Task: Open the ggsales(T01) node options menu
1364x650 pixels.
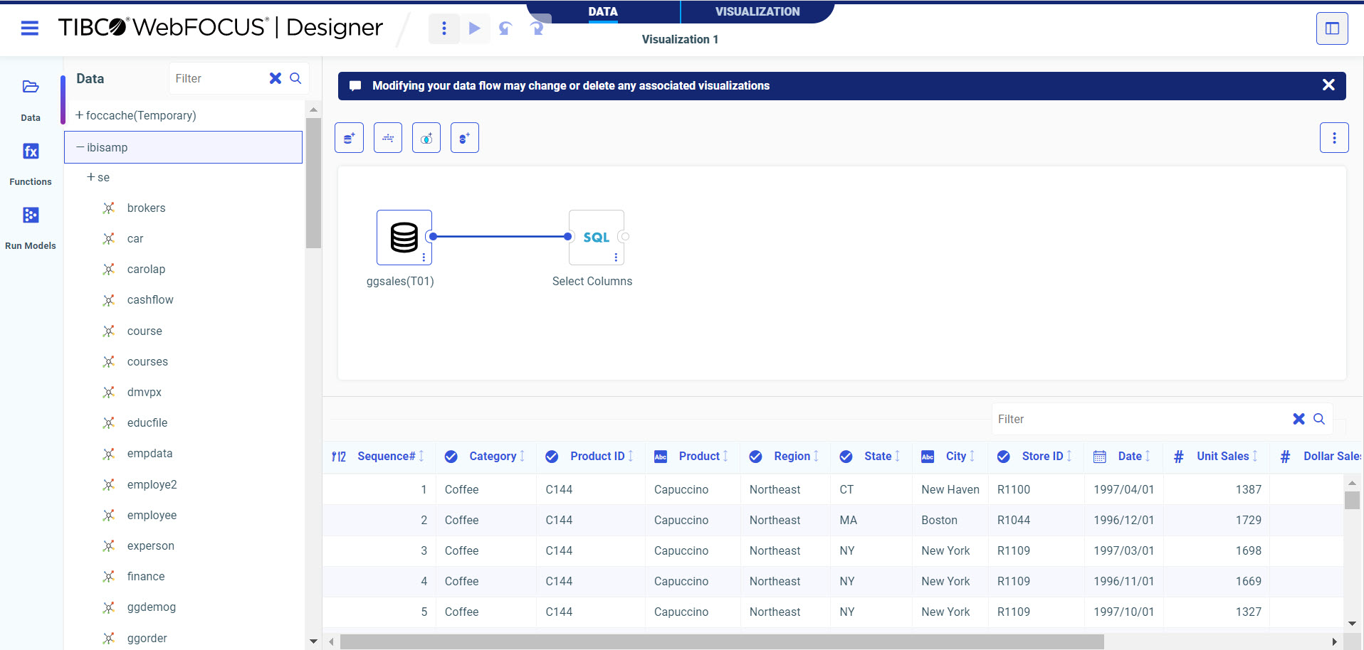Action: tap(424, 257)
